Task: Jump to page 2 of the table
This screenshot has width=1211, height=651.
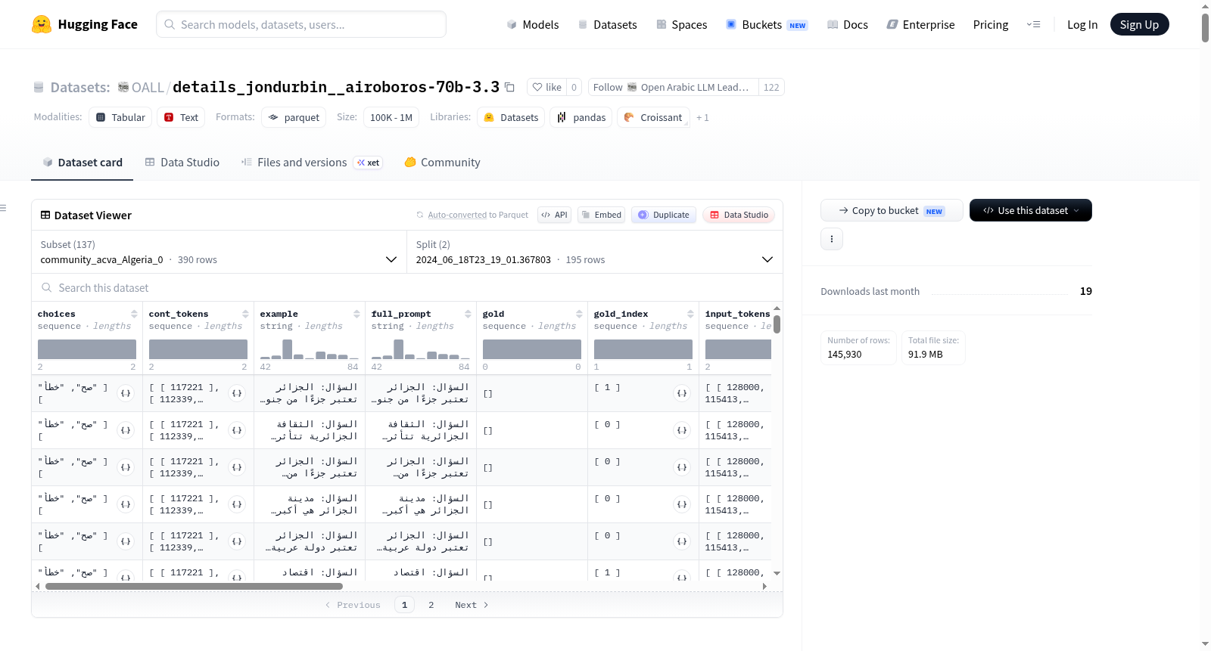Action: [431, 605]
